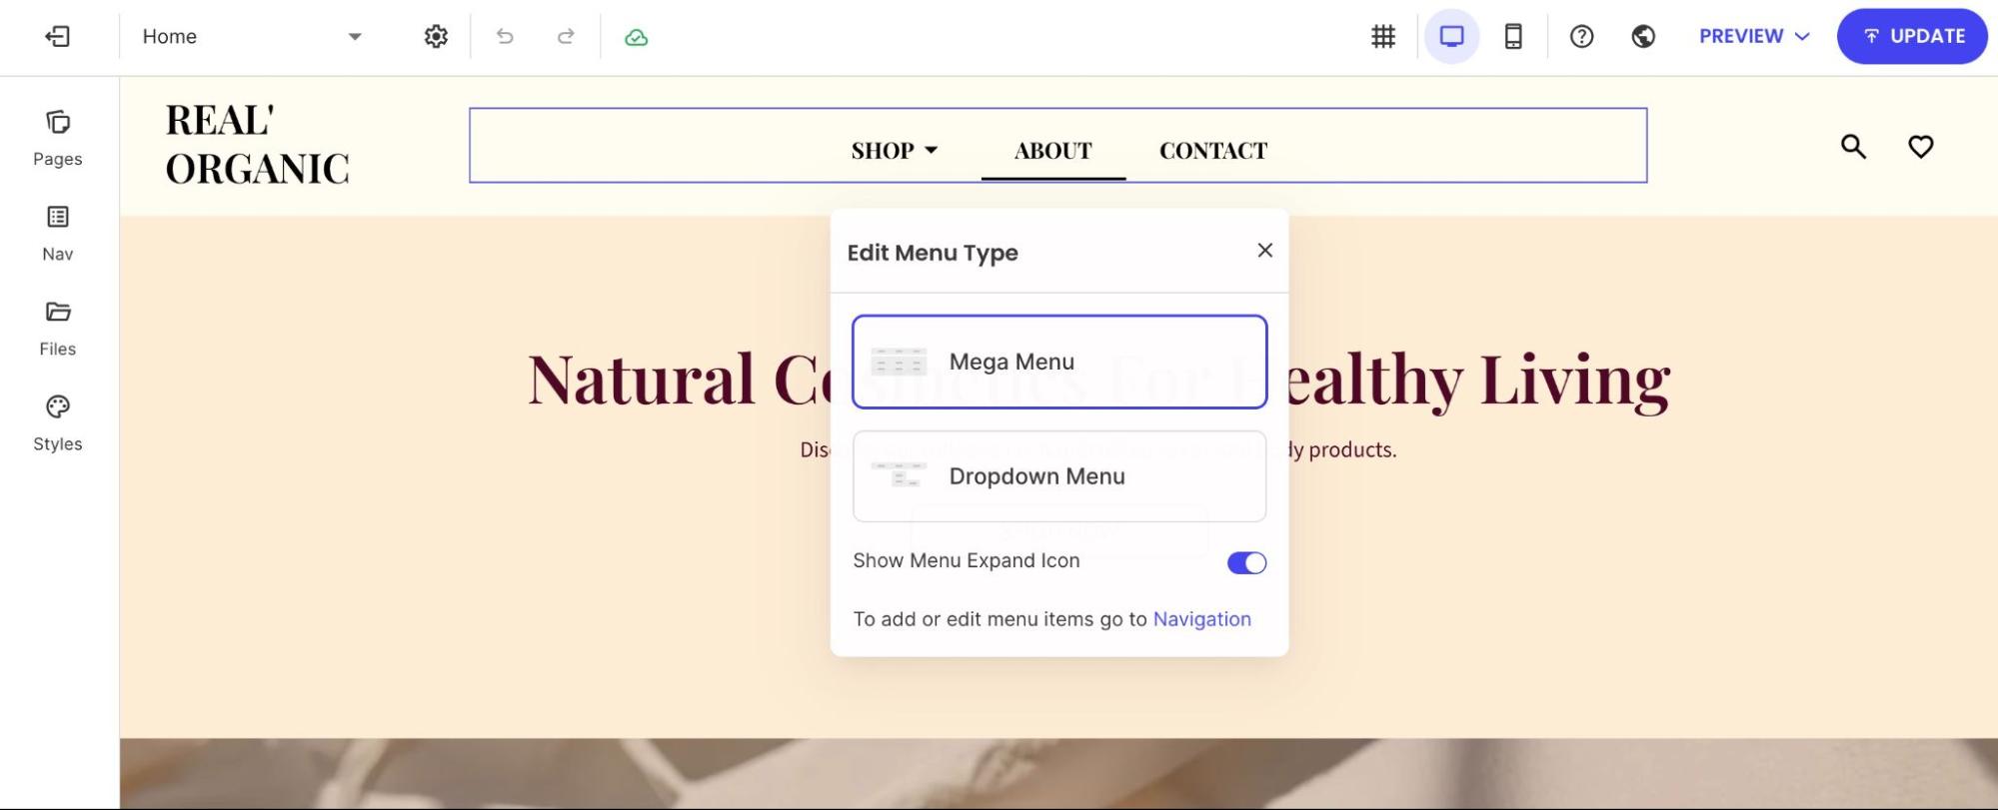The height and width of the screenshot is (810, 1998).
Task: Open the Nav sidebar panel
Action: 58,234
